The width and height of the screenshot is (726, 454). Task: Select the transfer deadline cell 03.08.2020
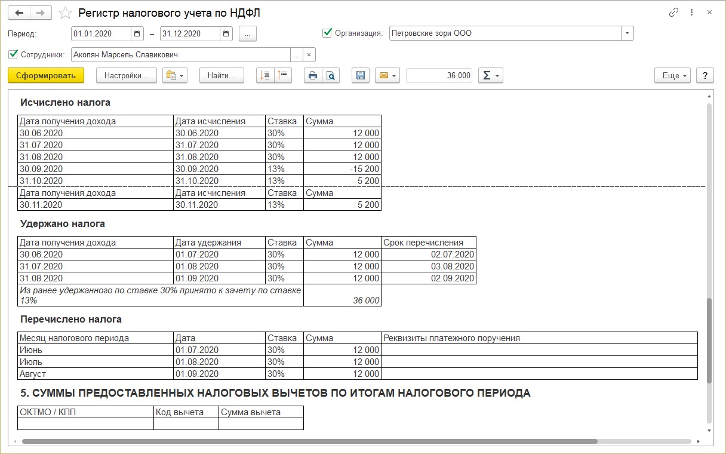coord(429,266)
